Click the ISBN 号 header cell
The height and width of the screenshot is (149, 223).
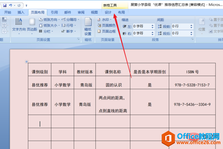(192, 70)
